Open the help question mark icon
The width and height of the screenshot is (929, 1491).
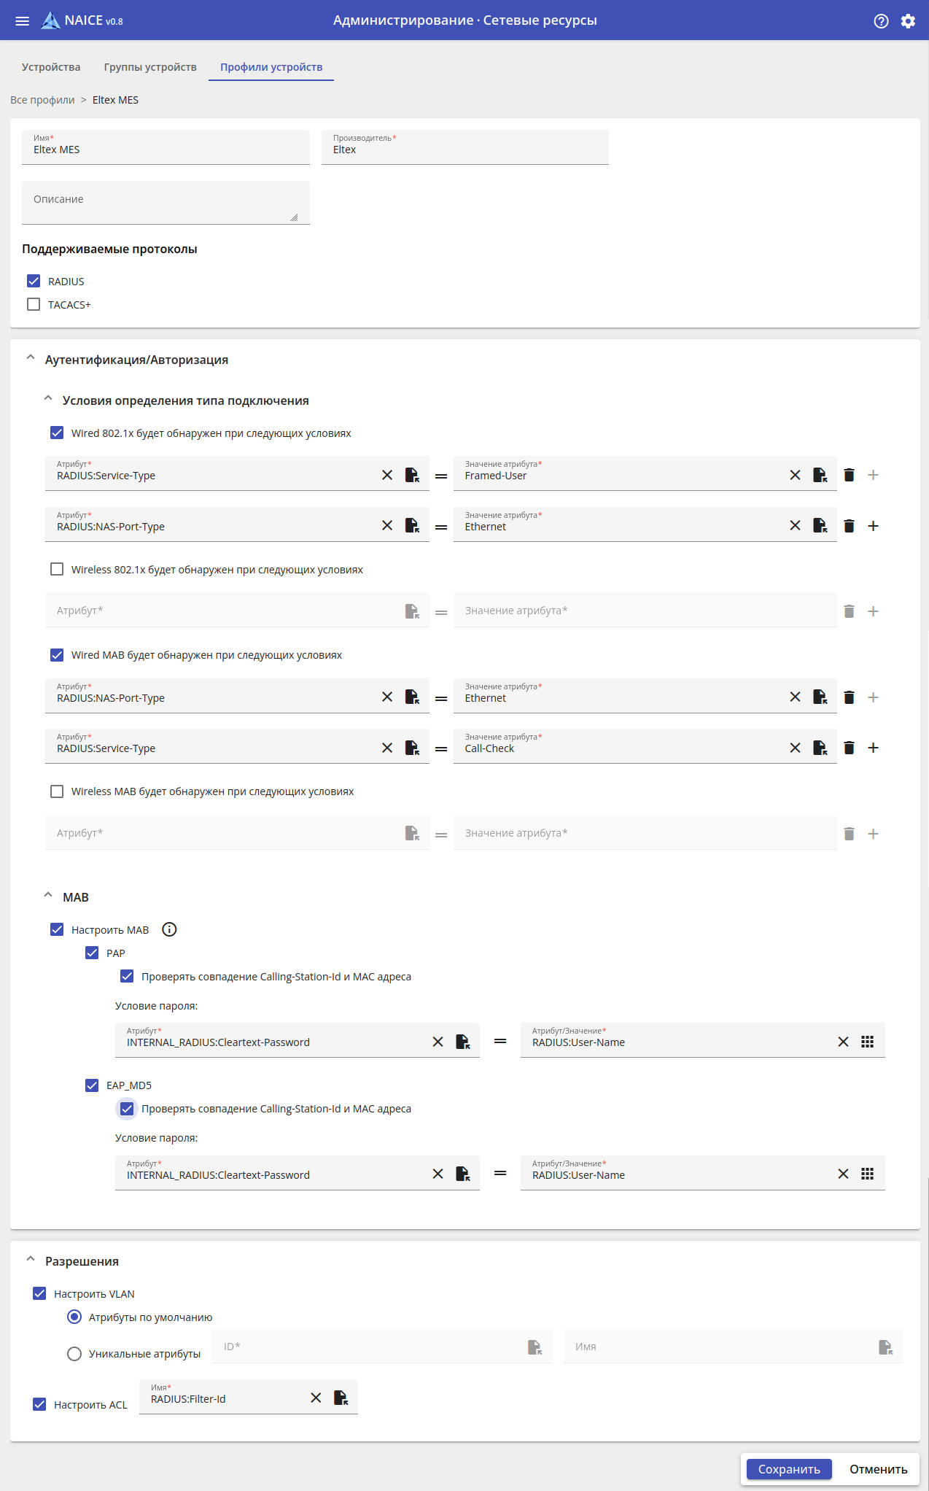pyautogui.click(x=881, y=20)
